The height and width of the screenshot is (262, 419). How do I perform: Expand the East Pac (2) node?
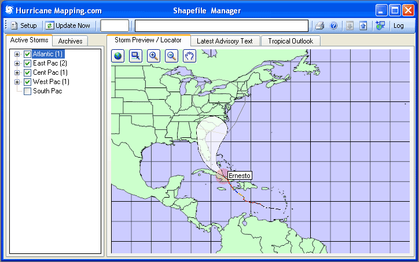17,63
